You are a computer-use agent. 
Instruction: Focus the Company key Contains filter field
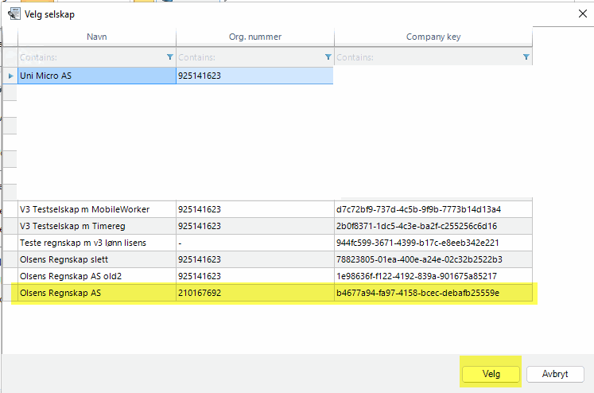[x=425, y=57]
